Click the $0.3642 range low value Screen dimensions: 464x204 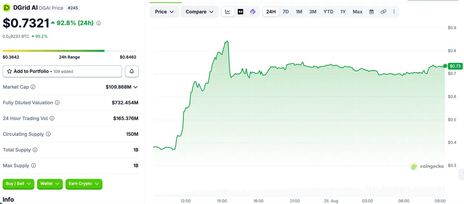click(11, 57)
